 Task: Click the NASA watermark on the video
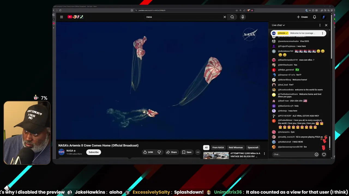[249, 35]
